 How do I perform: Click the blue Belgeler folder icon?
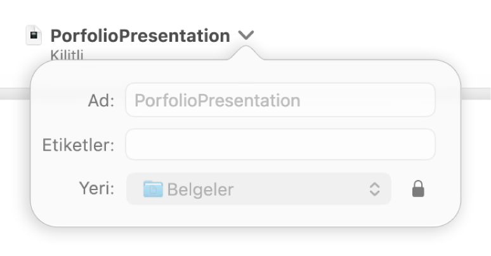[x=153, y=189]
